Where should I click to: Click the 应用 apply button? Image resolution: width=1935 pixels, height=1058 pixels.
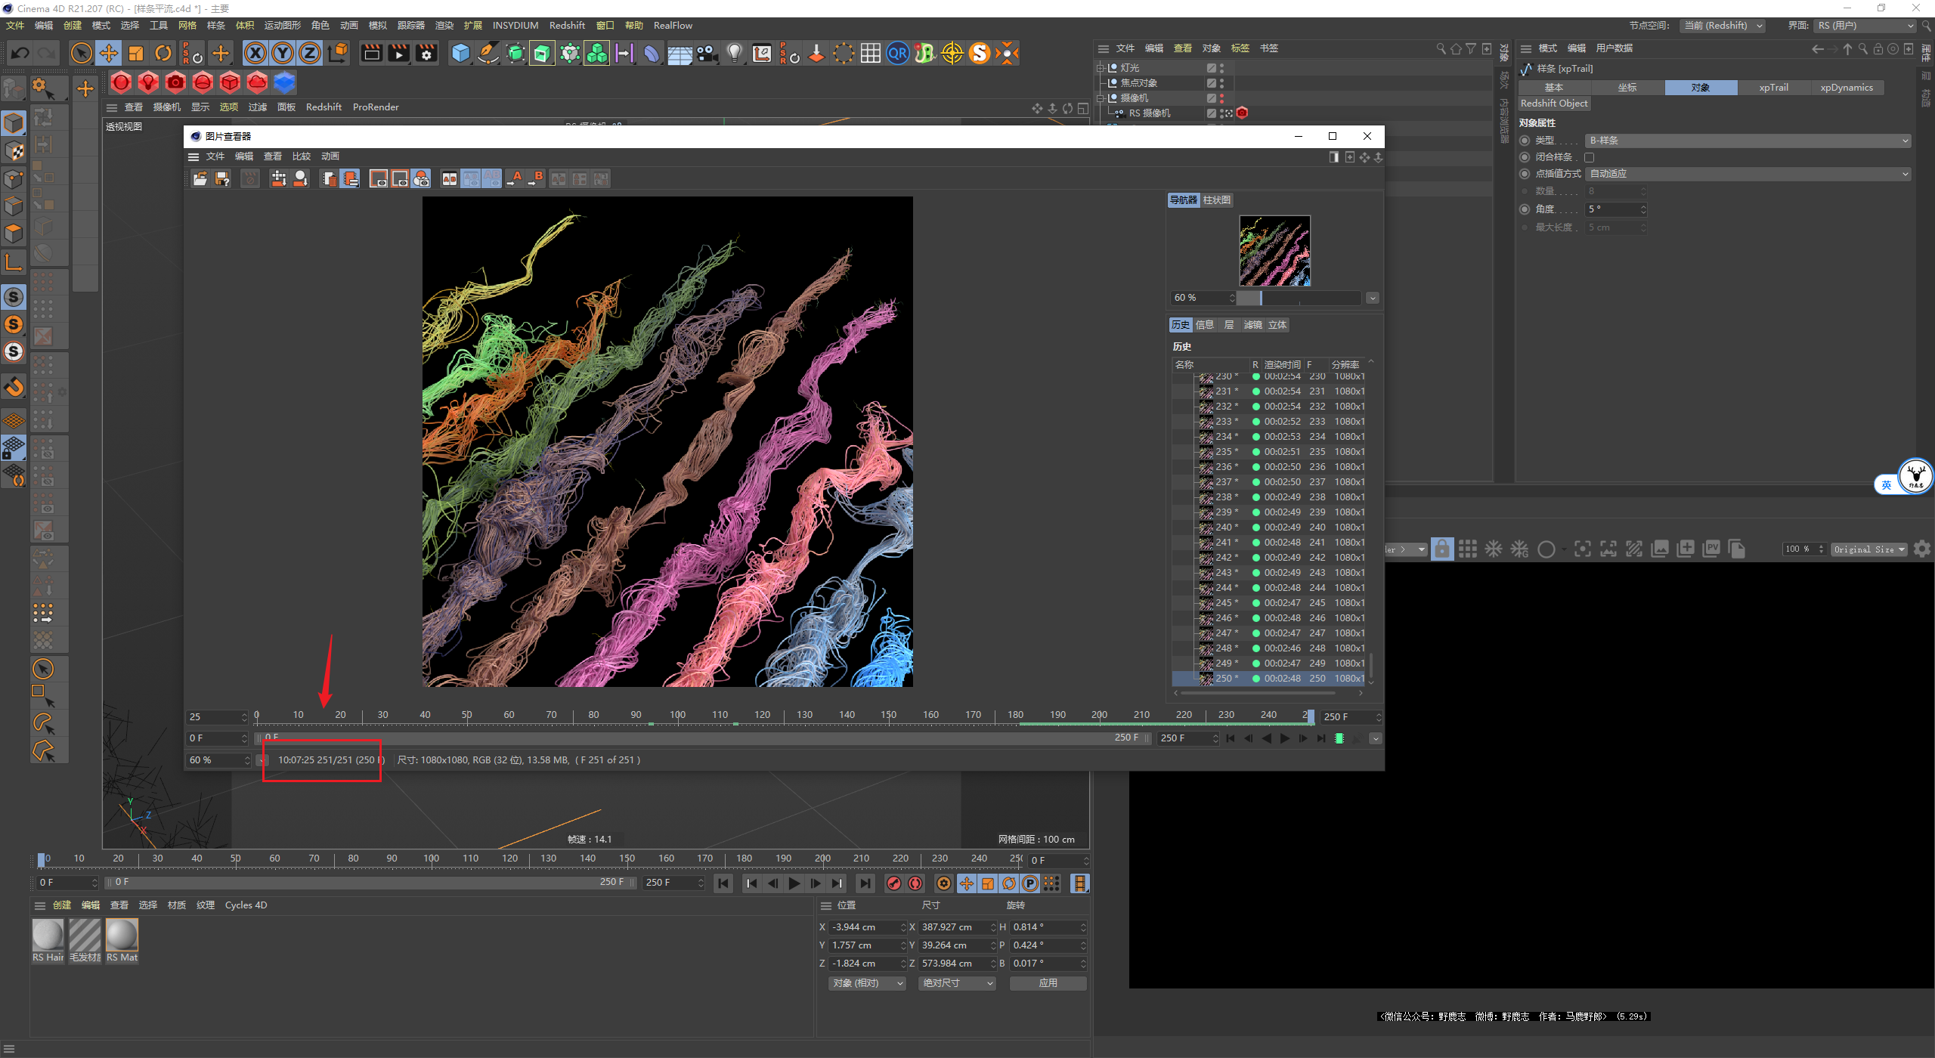(1048, 983)
